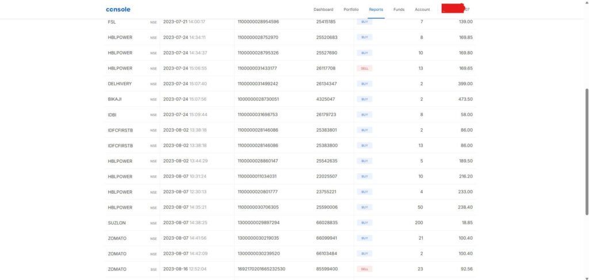Click the FSL symbol cell
The height and width of the screenshot is (280, 589).
[x=112, y=22]
